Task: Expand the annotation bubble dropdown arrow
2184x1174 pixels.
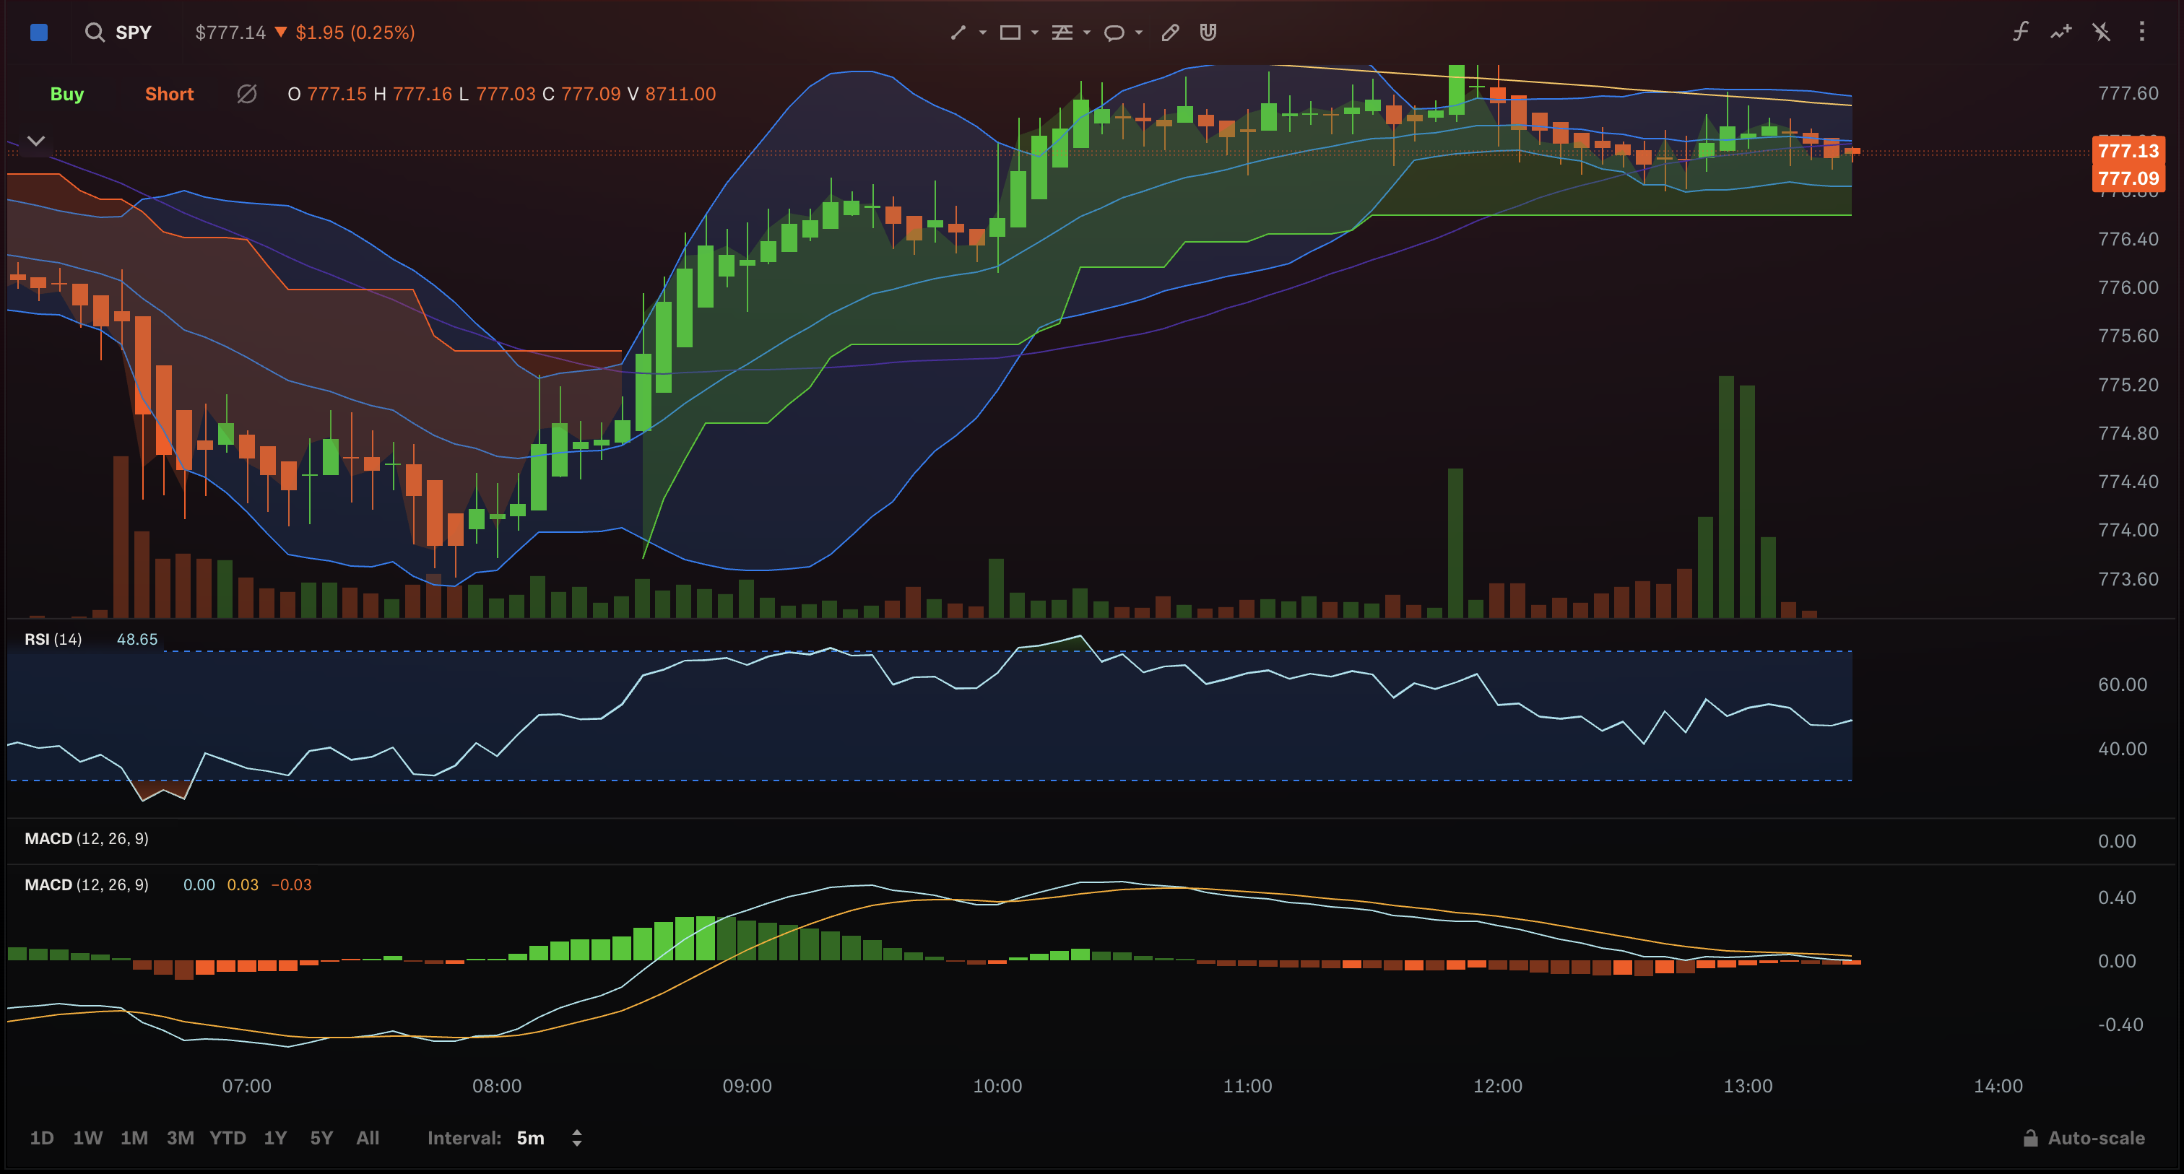Action: pos(1139,32)
